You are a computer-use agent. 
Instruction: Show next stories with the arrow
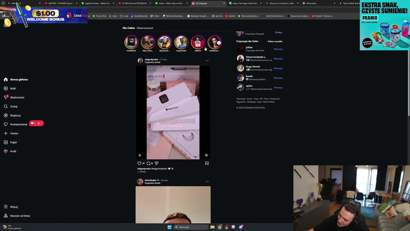(x=219, y=43)
